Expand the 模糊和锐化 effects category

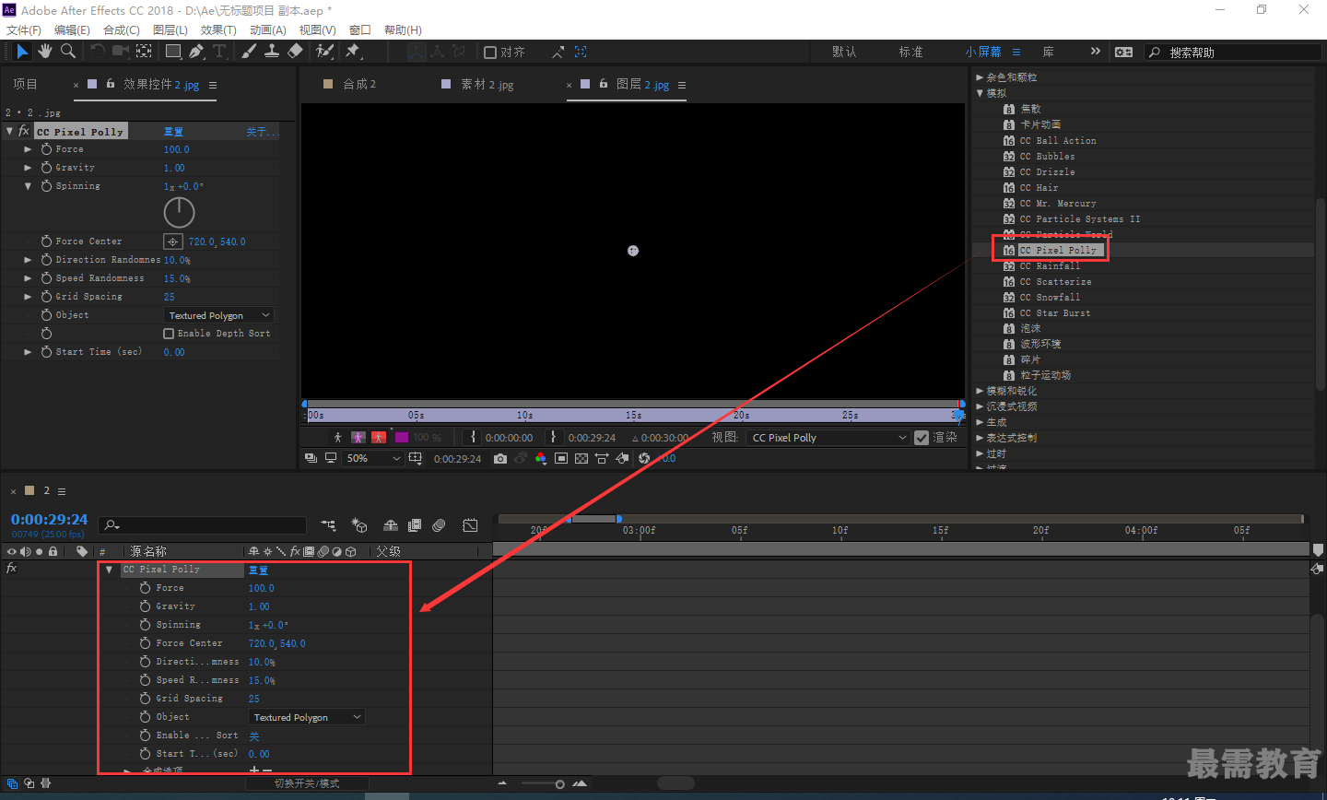point(980,391)
